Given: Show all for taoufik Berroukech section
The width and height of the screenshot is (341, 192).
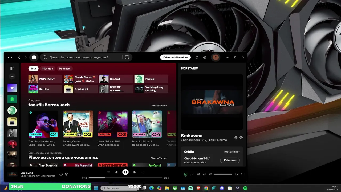Looking at the screenshot, I should 159,106.
